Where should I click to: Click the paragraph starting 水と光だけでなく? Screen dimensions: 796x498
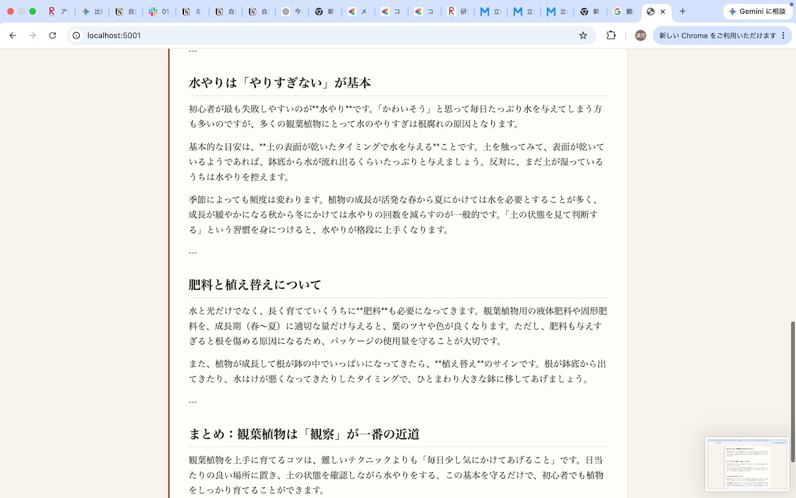[397, 326]
